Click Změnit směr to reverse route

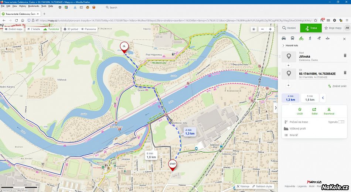337,86
